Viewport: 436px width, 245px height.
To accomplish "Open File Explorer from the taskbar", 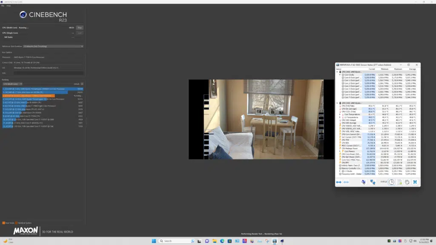I will tap(215, 241).
